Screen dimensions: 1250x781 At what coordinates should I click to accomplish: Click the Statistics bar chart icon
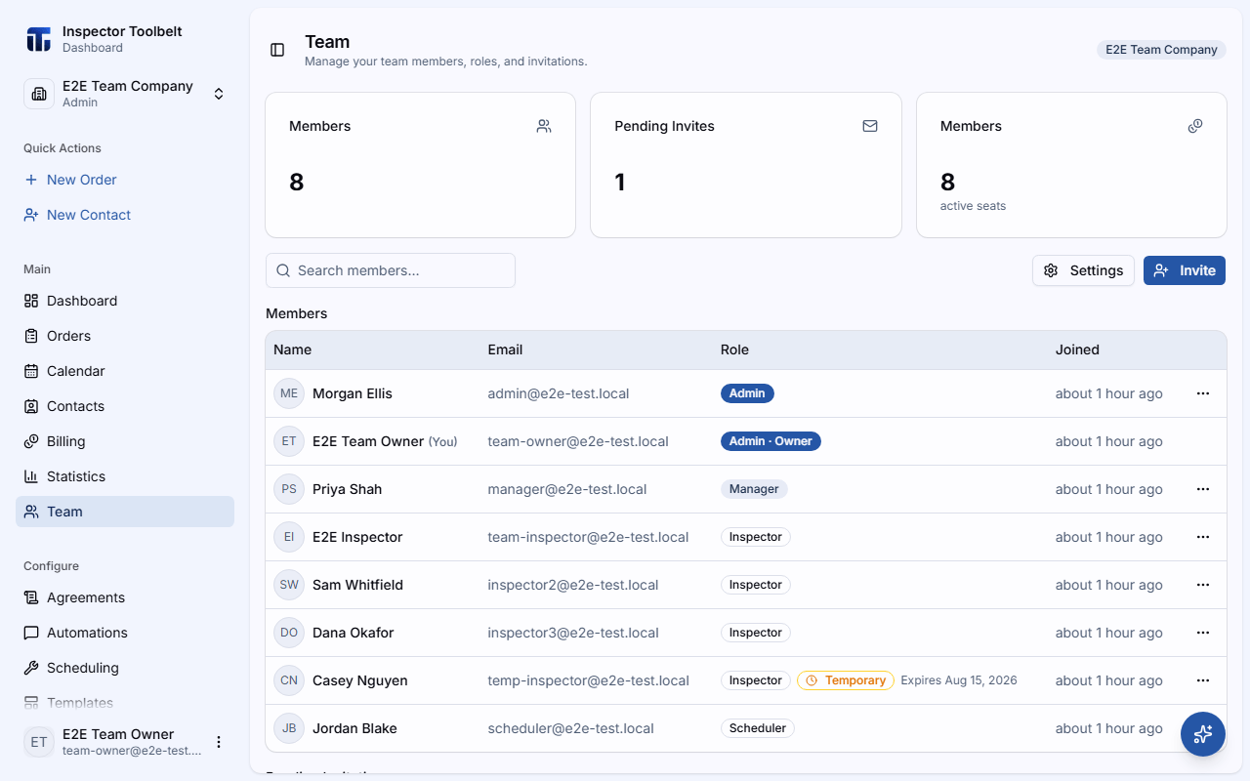[31, 476]
